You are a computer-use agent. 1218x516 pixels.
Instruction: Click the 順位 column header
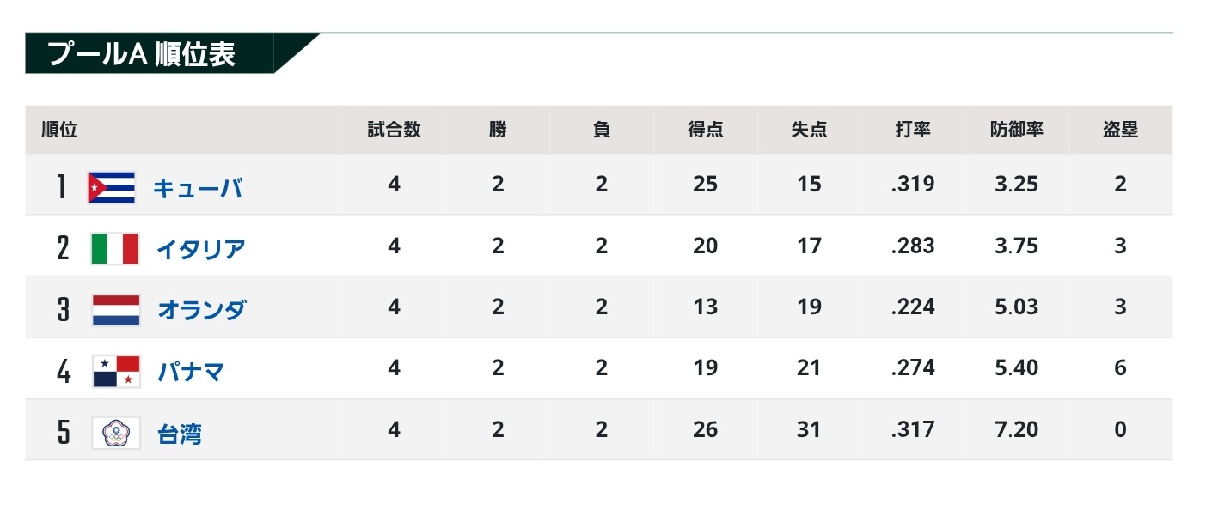tap(59, 130)
